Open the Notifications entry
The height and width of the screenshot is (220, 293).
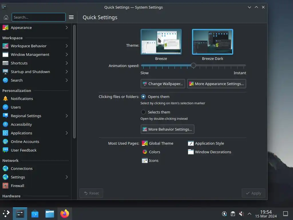[x=35, y=99]
